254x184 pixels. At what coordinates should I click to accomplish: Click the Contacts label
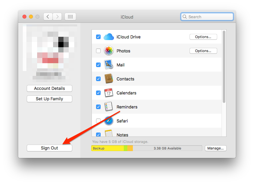pos(125,79)
